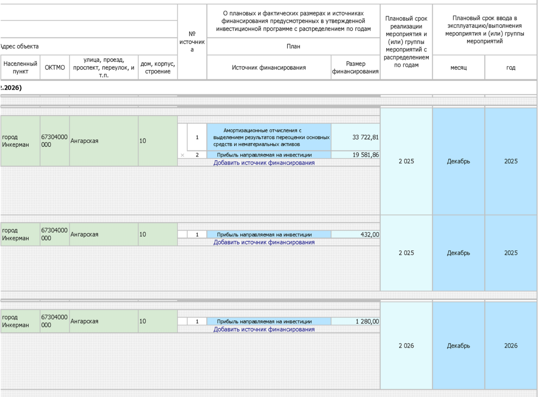
Task: Click the '№ источника' column header
Action: coord(192,42)
